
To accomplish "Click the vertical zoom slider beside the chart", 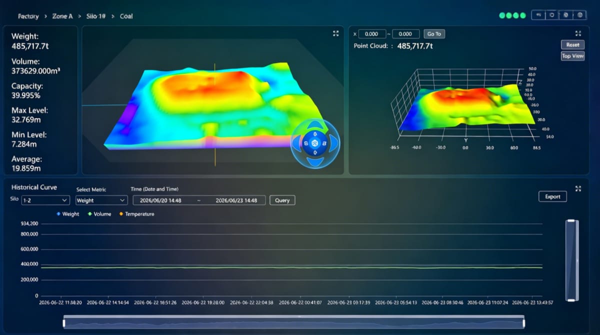I will [x=571, y=260].
